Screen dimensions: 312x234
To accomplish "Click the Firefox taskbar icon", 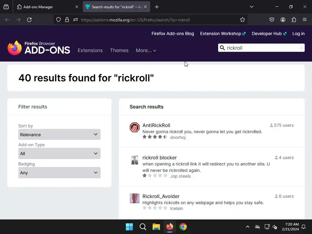I will click(169, 227).
